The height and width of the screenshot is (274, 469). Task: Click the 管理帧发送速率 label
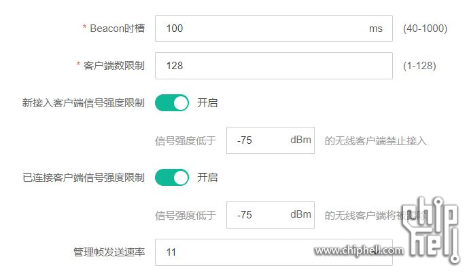[x=109, y=252]
